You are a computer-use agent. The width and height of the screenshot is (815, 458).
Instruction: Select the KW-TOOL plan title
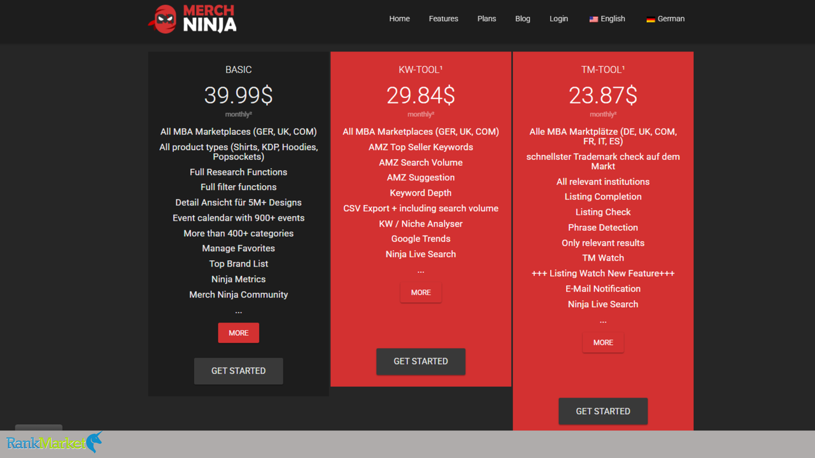point(421,69)
